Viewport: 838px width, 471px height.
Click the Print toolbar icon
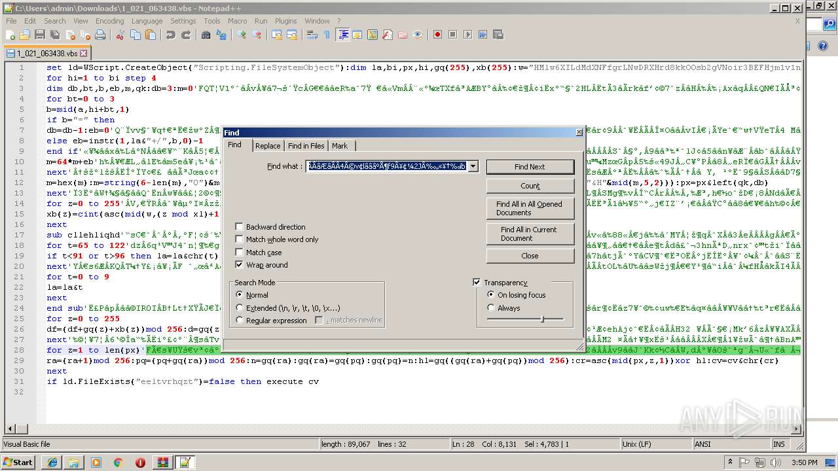point(100,35)
